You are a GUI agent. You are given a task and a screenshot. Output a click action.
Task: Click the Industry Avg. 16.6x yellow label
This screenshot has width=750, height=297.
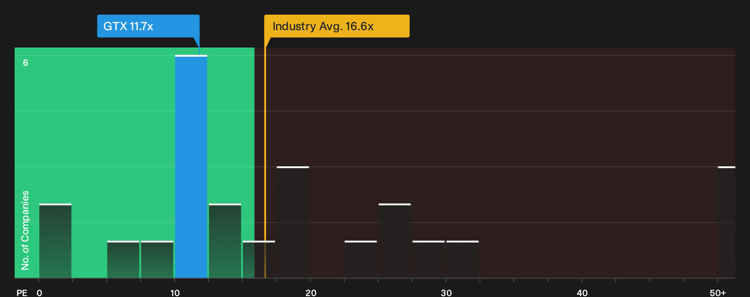[x=337, y=26]
